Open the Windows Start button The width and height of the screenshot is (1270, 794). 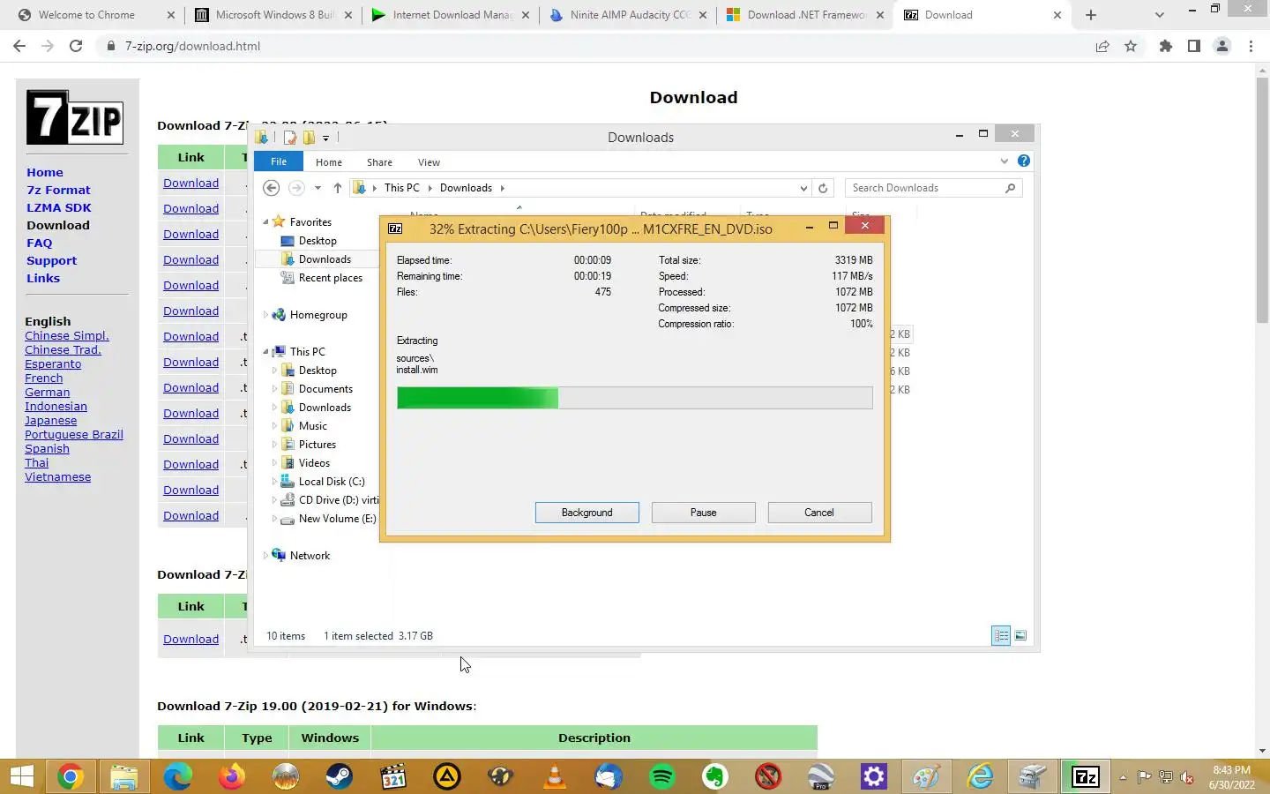(22, 776)
